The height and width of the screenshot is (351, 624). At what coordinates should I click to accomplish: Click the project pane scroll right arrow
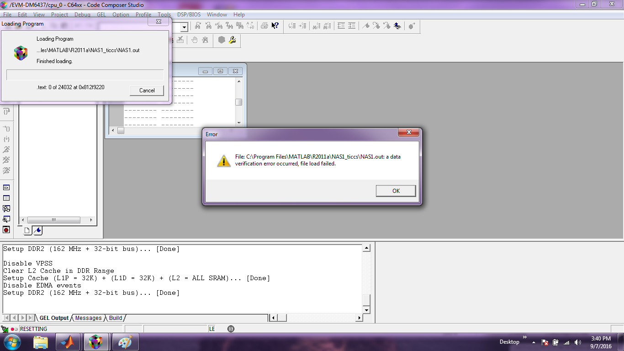coord(92,220)
